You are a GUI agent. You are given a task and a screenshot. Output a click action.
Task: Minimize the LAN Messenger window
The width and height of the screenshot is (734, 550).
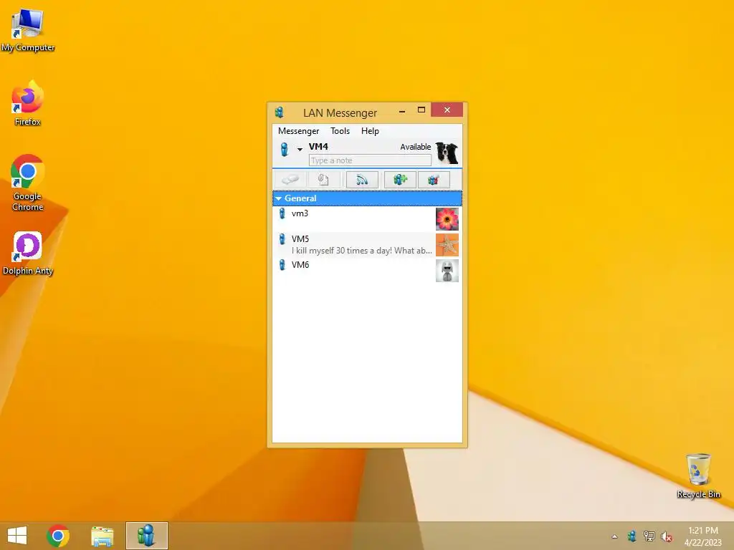coord(402,111)
